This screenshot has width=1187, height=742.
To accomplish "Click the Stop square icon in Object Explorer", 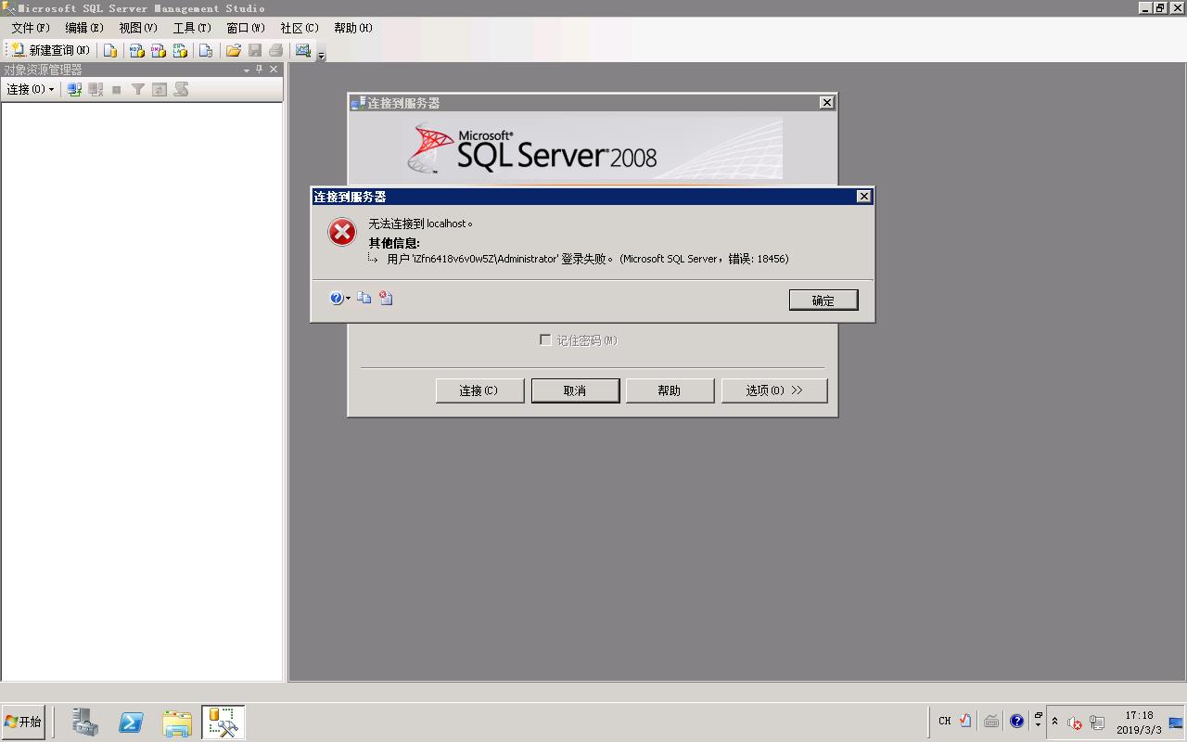I will pos(117,89).
